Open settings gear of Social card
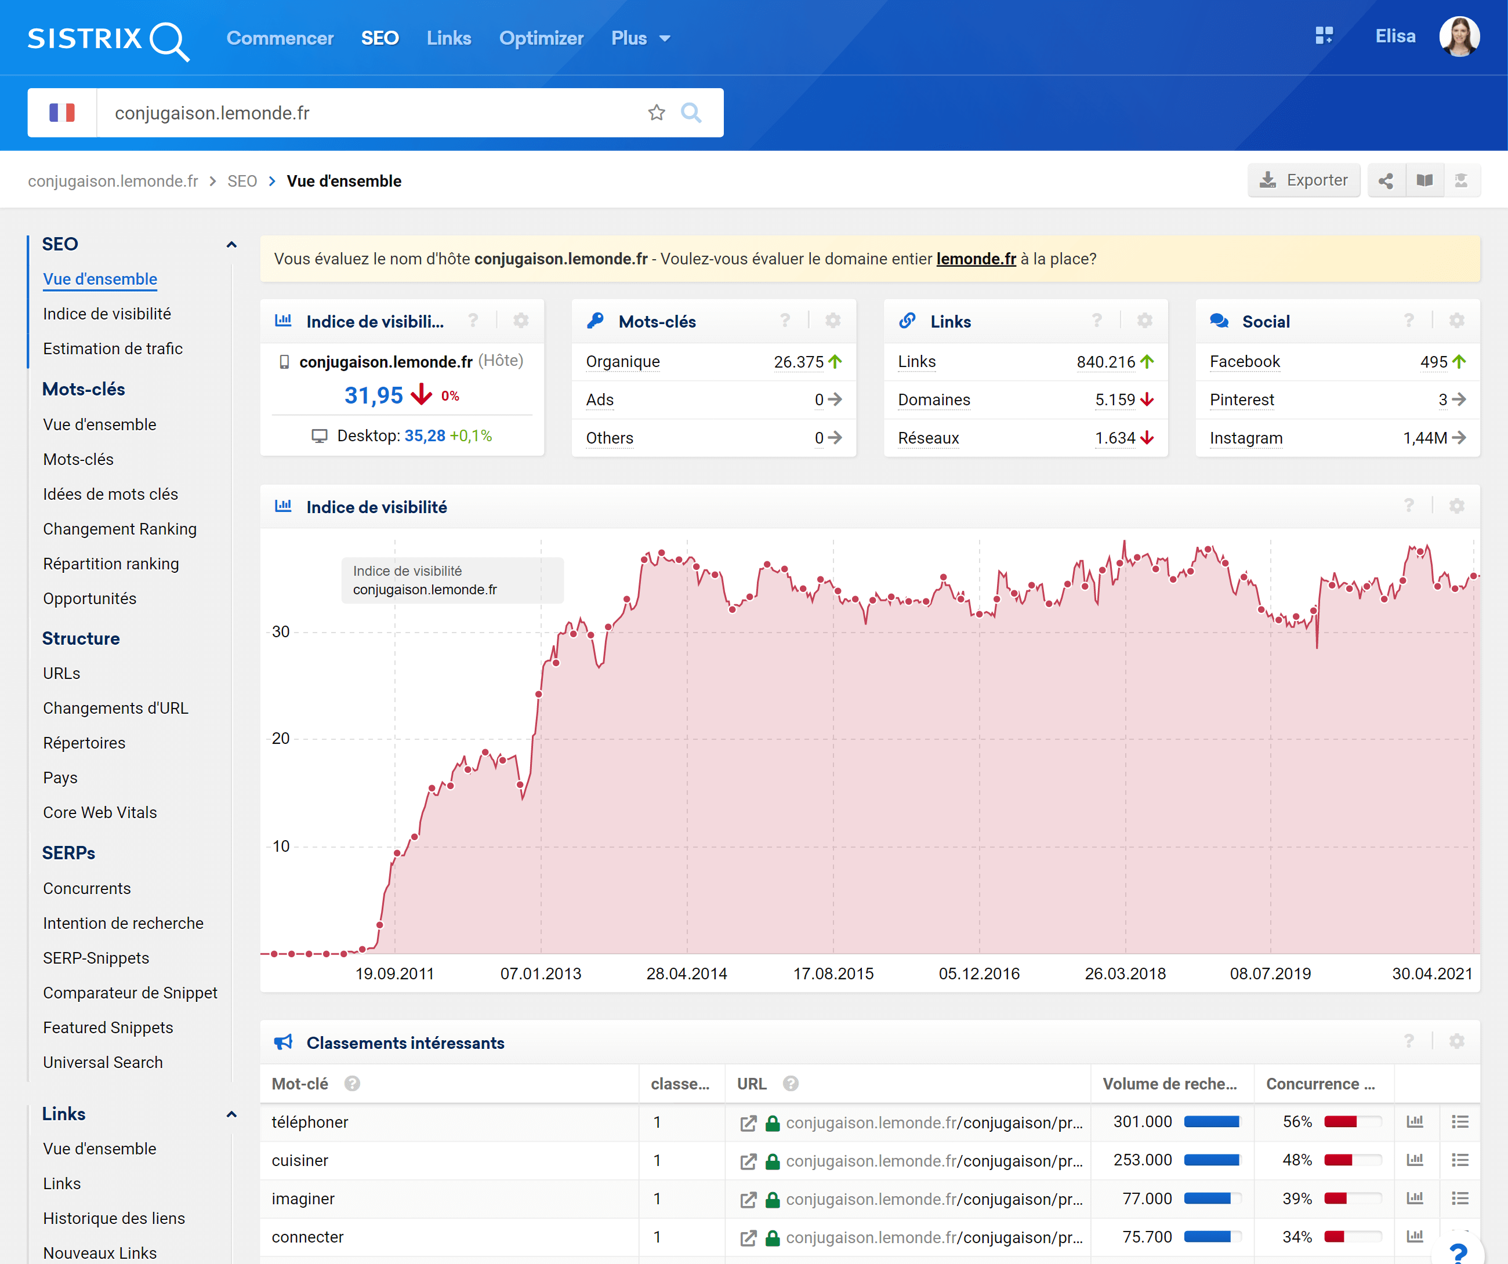Viewport: 1508px width, 1264px height. click(x=1456, y=321)
